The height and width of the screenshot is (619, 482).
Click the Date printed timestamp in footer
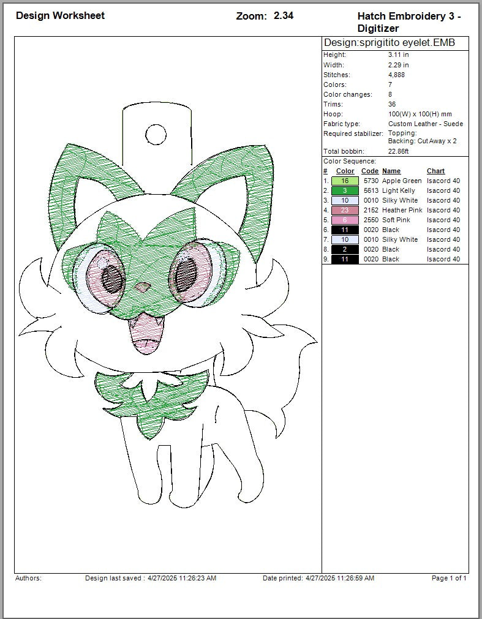(x=318, y=578)
